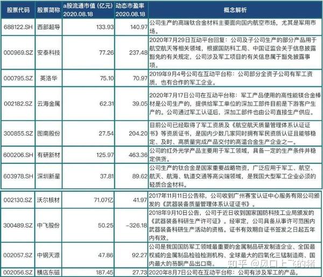
Task: Select stock name 英洛华
Action: coord(48,78)
